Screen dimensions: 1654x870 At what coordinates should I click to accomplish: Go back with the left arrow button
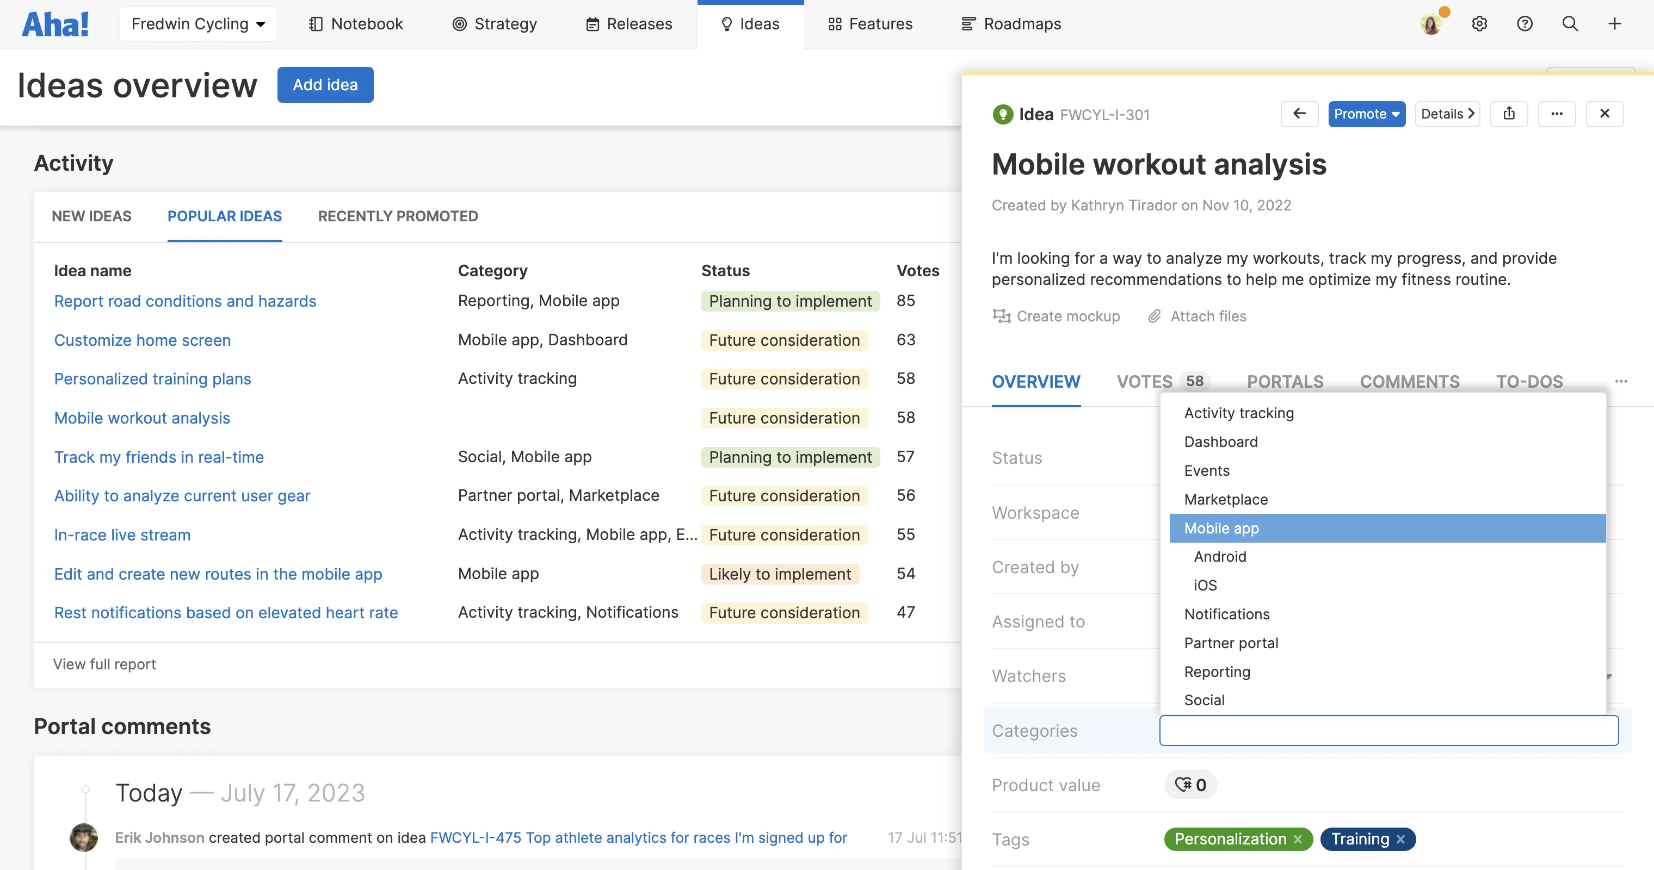pyautogui.click(x=1299, y=114)
